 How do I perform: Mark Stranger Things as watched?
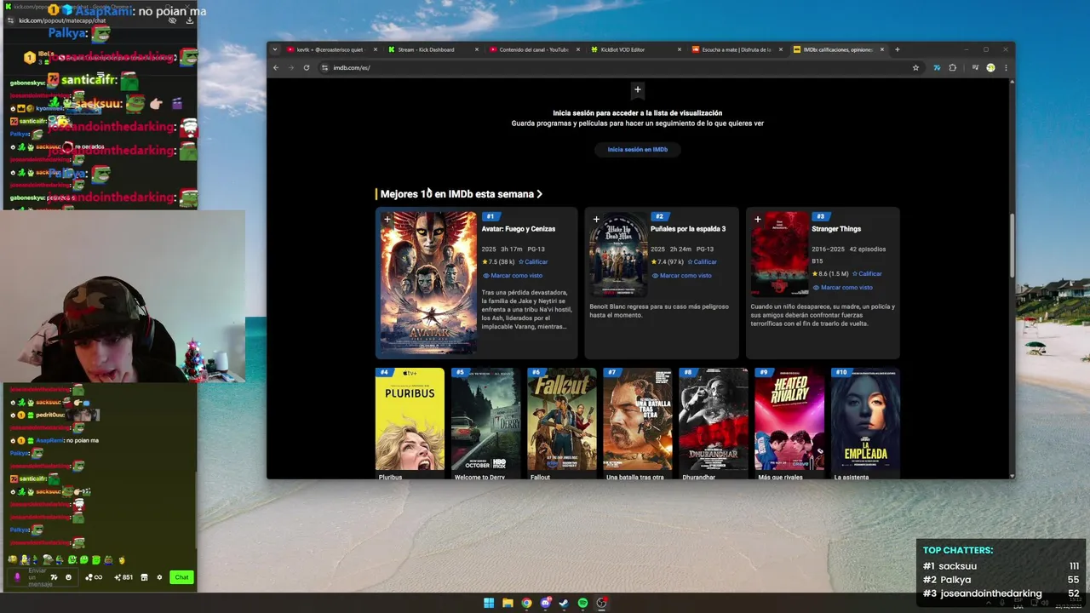pyautogui.click(x=841, y=288)
